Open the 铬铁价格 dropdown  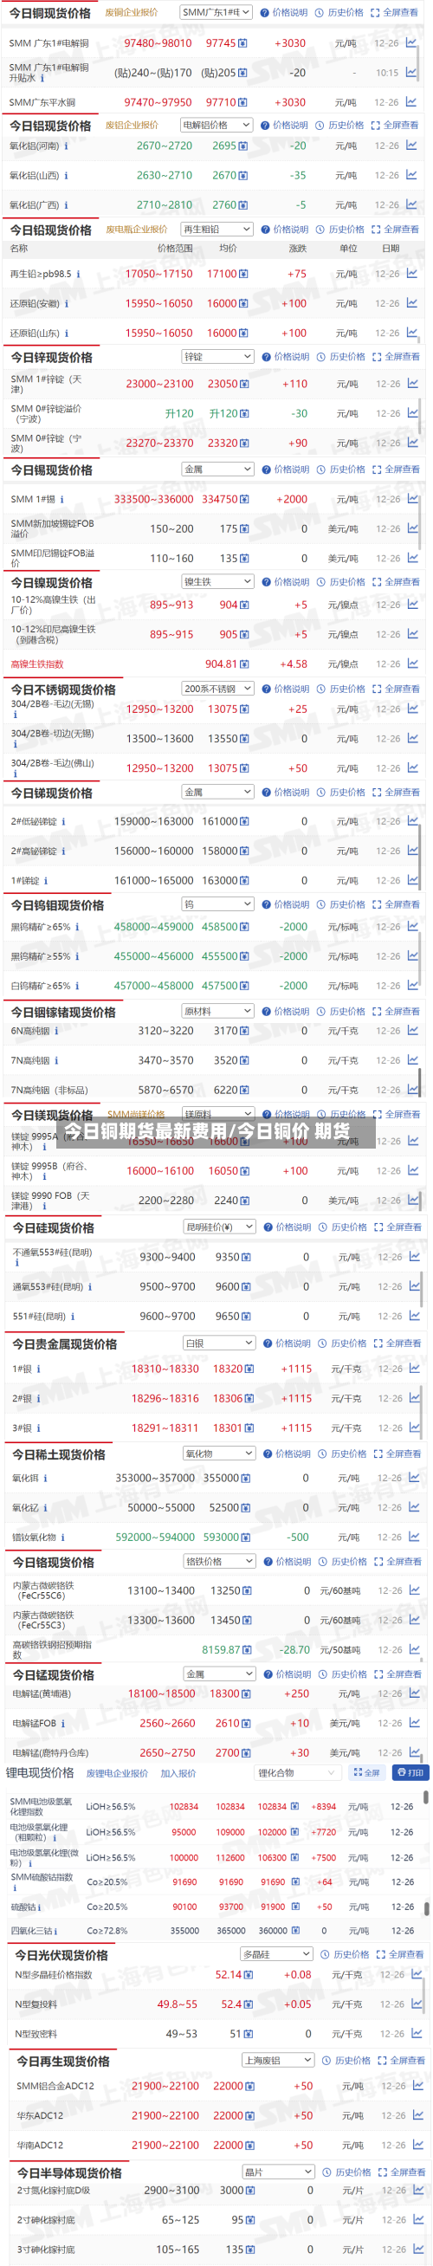coord(219,1561)
